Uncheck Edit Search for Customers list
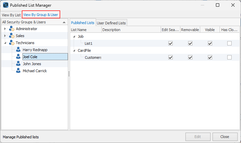 [170, 57]
